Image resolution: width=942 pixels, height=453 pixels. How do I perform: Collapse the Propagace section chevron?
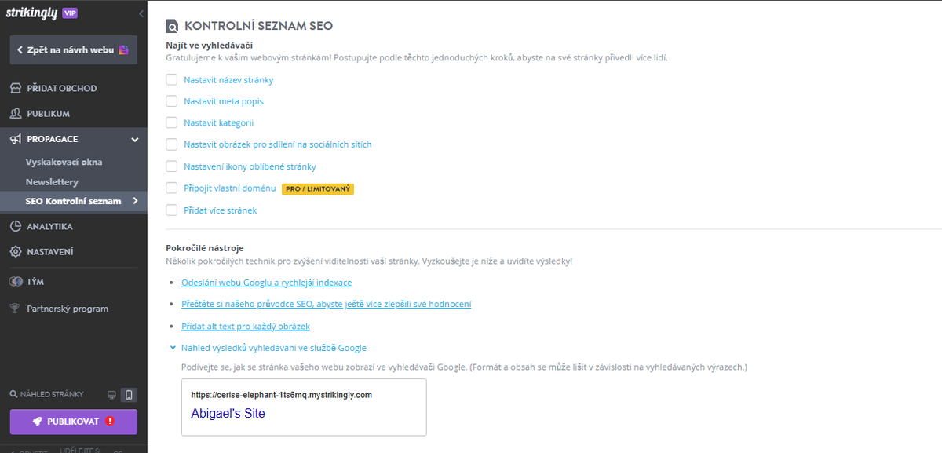134,138
